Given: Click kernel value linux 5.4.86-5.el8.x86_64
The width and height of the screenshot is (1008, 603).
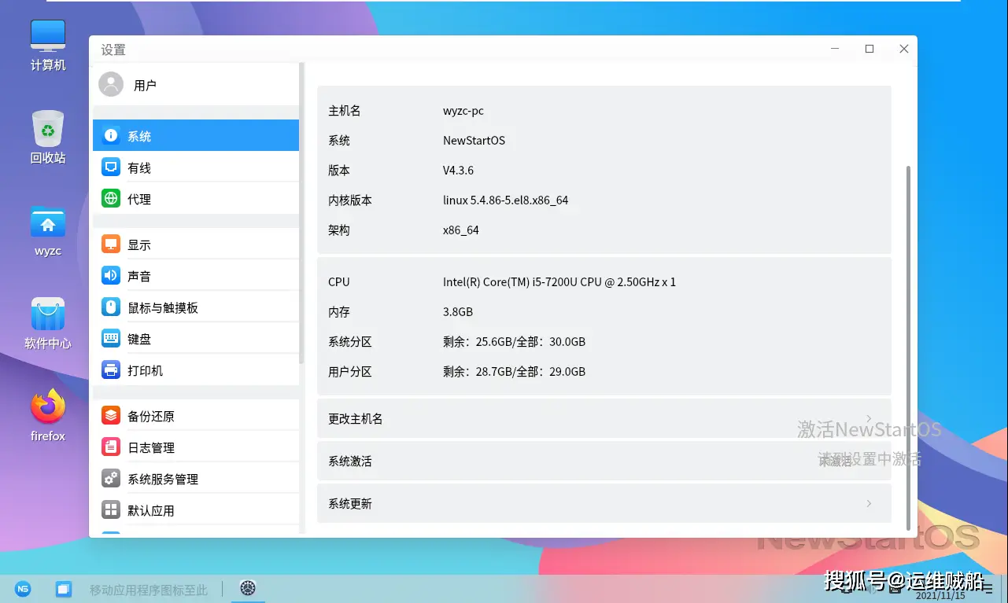Looking at the screenshot, I should click(506, 200).
